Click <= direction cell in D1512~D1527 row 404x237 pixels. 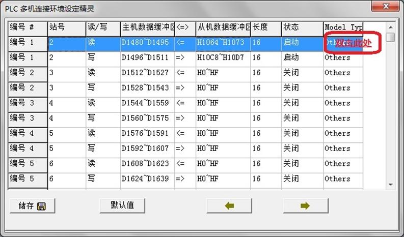click(x=185, y=75)
